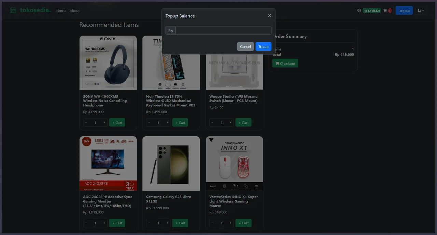
Task: Click the Samsung Galaxy S23 Ultra 512GB title
Action: coord(169,199)
